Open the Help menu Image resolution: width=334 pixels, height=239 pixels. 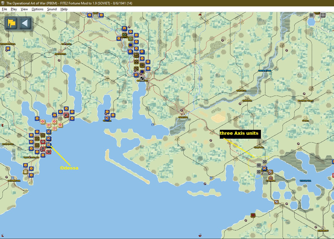point(64,9)
